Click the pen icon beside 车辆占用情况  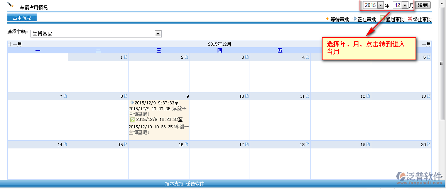click(10, 5)
